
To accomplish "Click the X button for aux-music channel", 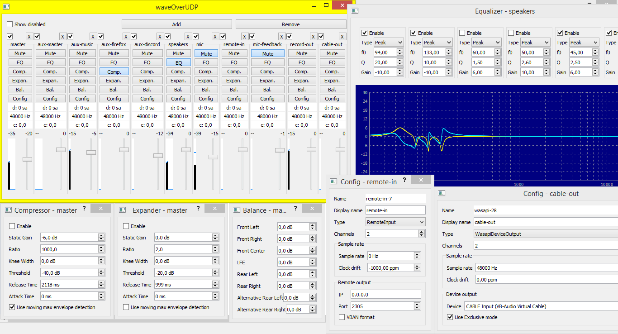I will click(93, 36).
